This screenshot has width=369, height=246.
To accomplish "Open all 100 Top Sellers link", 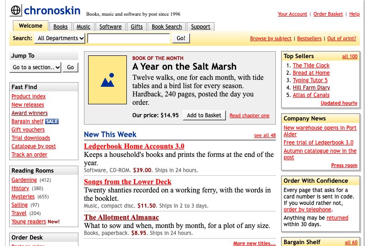I will pos(350,56).
